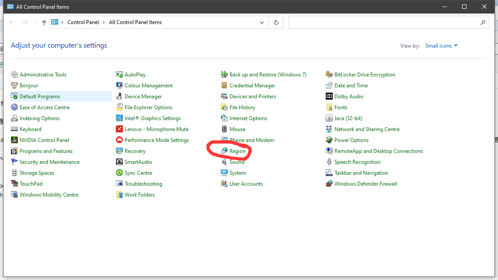Open the User Accounts link
The width and height of the screenshot is (498, 280).
(246, 184)
